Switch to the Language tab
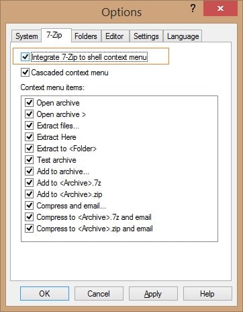Viewport: 243px width, 312px height. coord(183,36)
